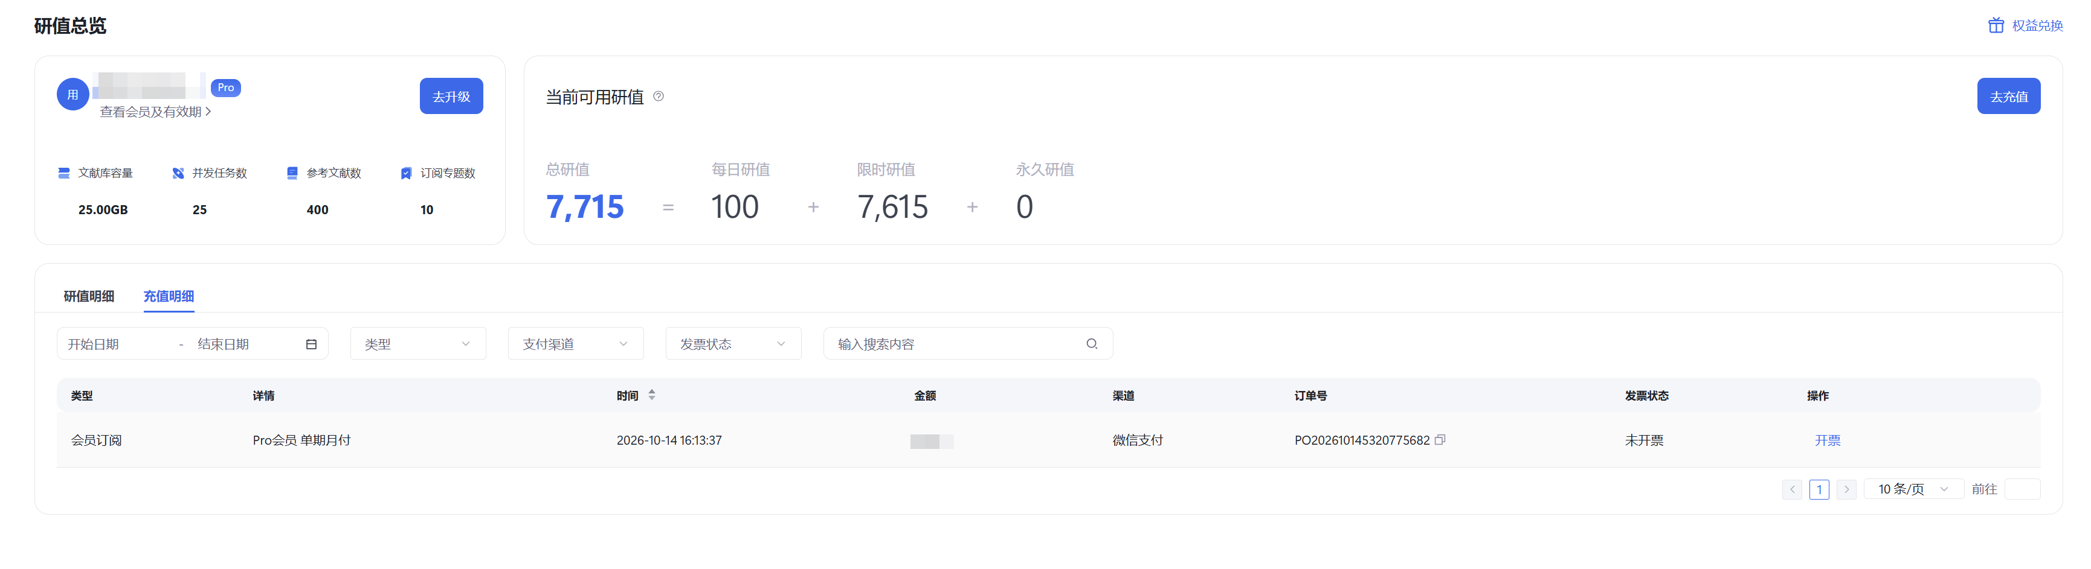Click the 会员订阅 cell in table
This screenshot has height=569, width=2091.
97,440
